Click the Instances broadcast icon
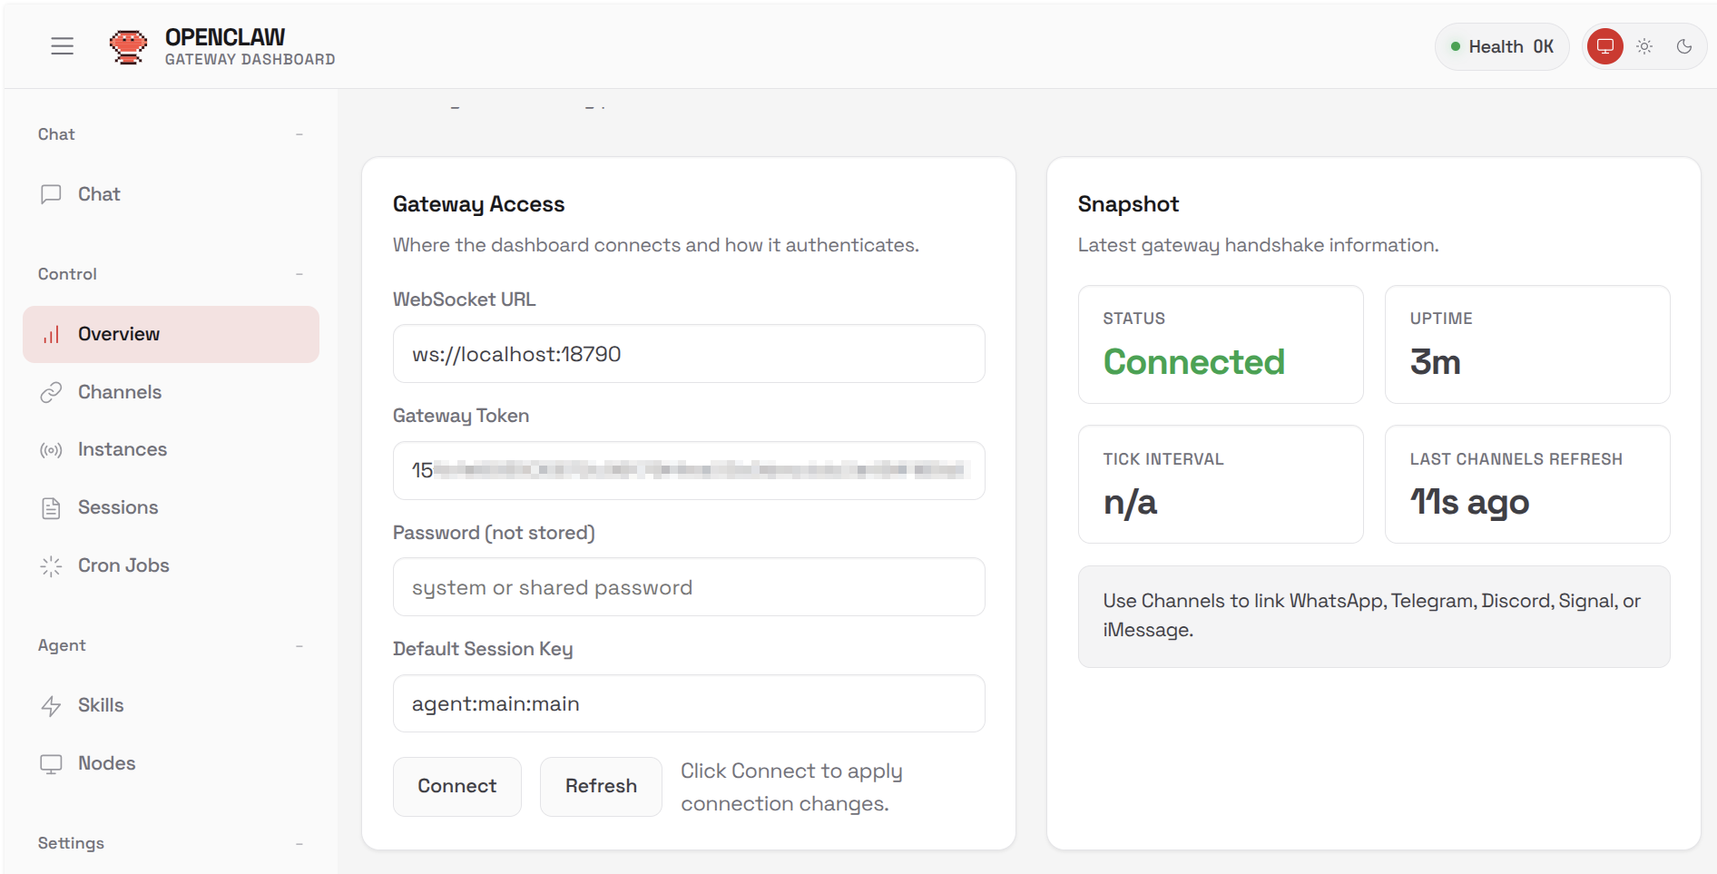The image size is (1717, 874). coord(51,450)
